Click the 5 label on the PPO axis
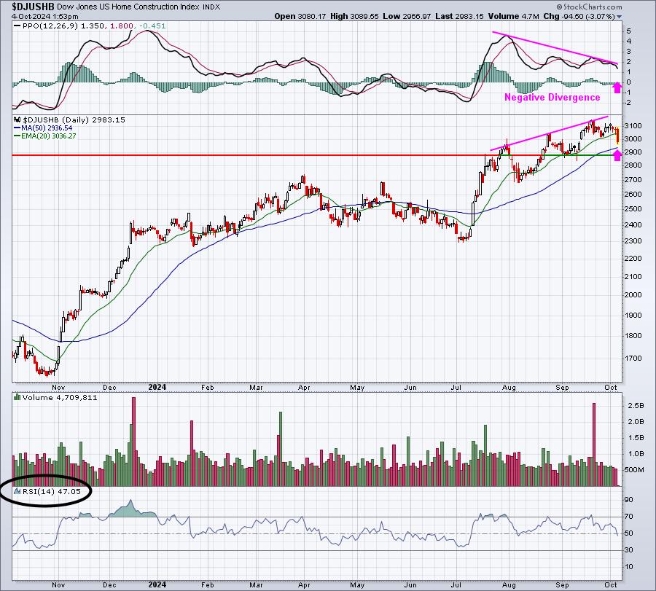 point(629,31)
